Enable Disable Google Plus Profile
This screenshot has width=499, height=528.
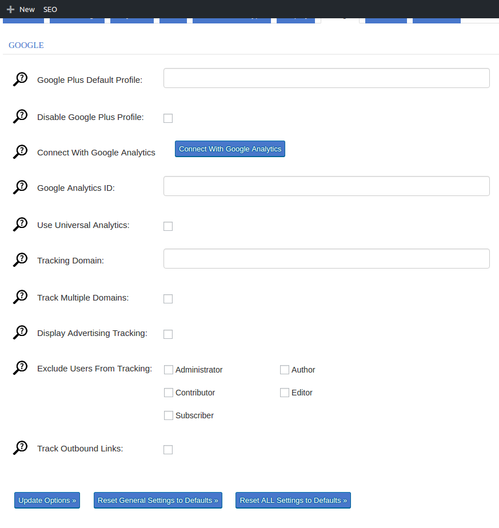[168, 118]
